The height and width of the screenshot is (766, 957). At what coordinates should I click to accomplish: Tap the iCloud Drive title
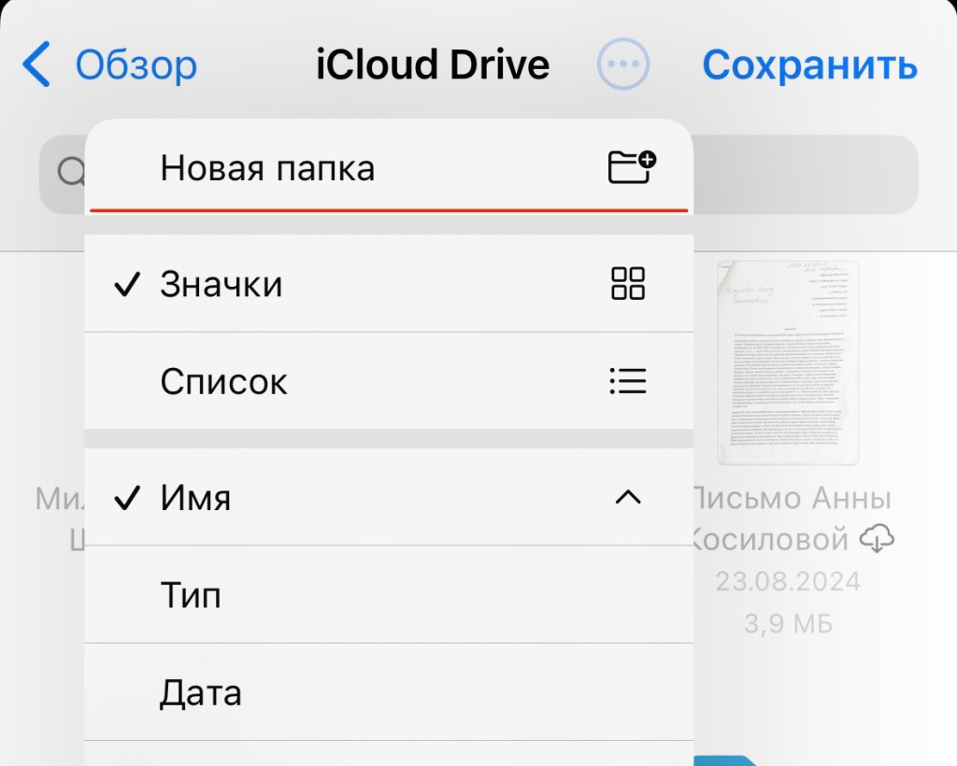click(433, 65)
